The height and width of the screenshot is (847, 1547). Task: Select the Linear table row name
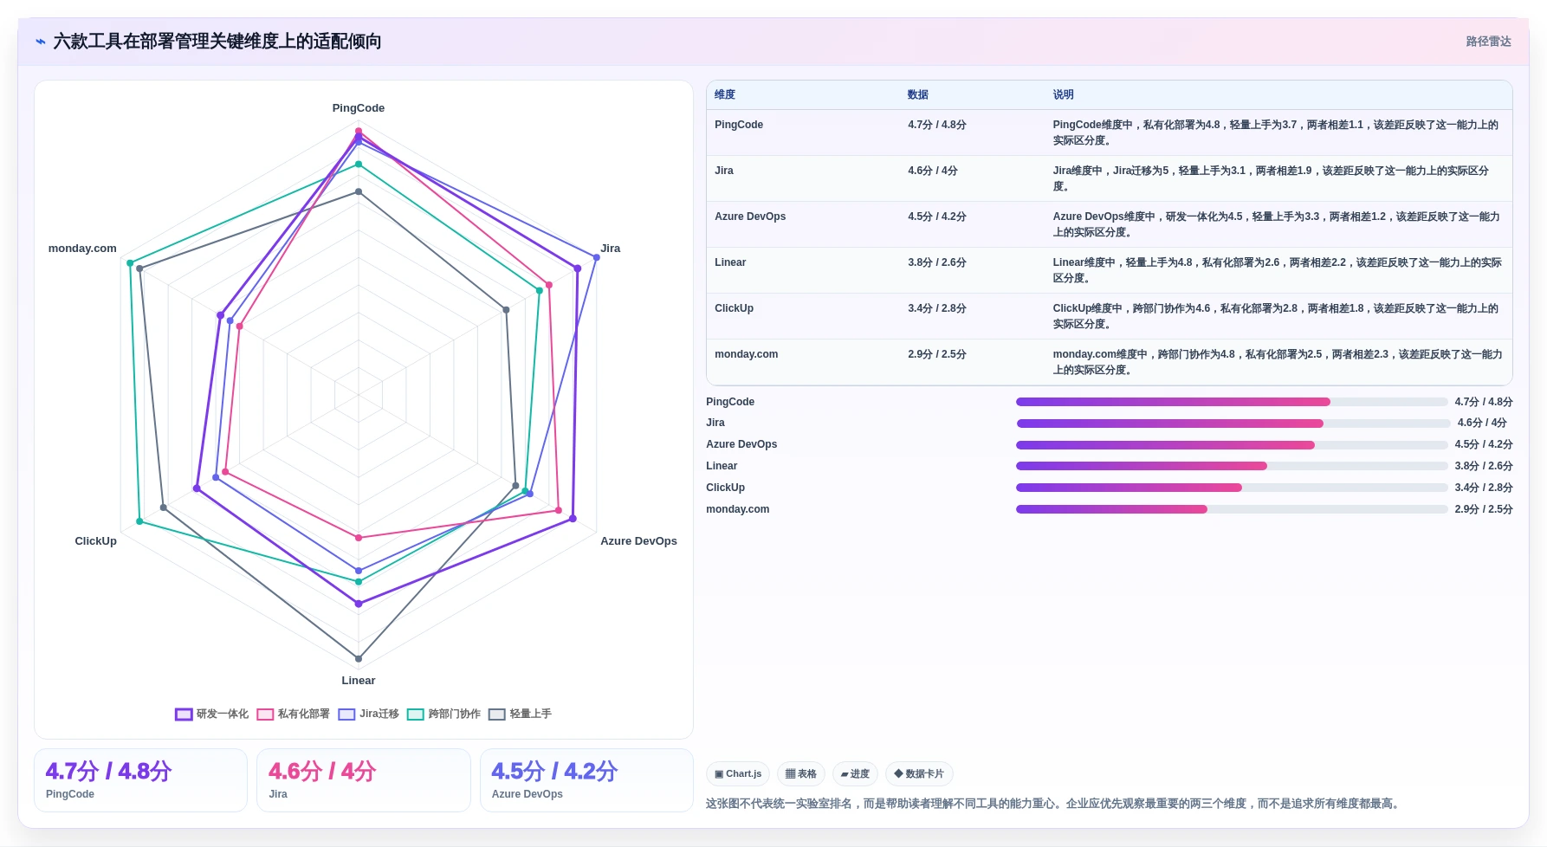(x=730, y=262)
